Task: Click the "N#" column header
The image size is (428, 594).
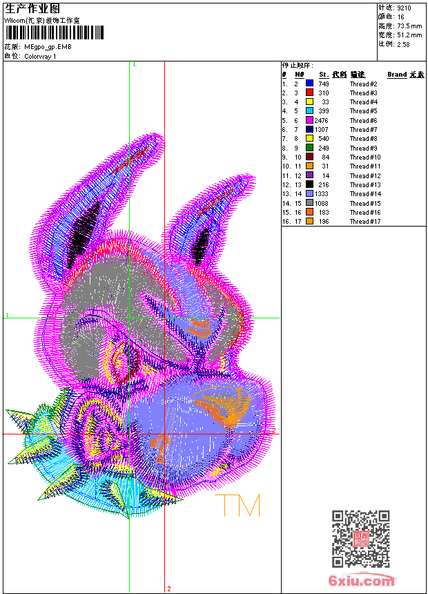Action: point(300,75)
